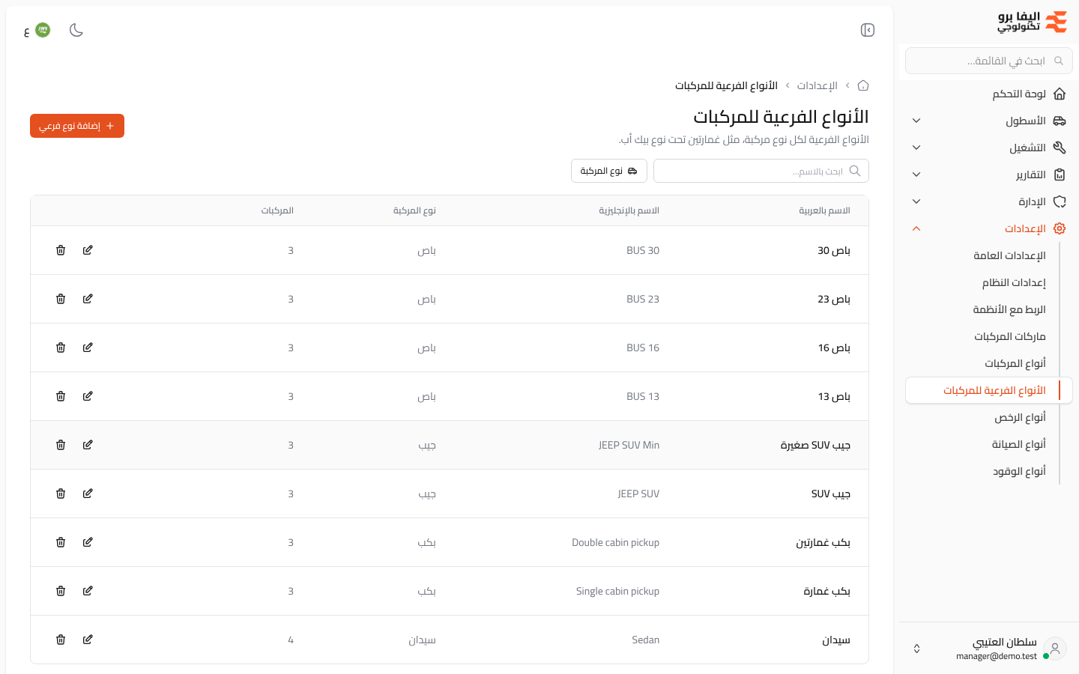Delete the باص 23 row
1079x674 pixels.
[61, 299]
